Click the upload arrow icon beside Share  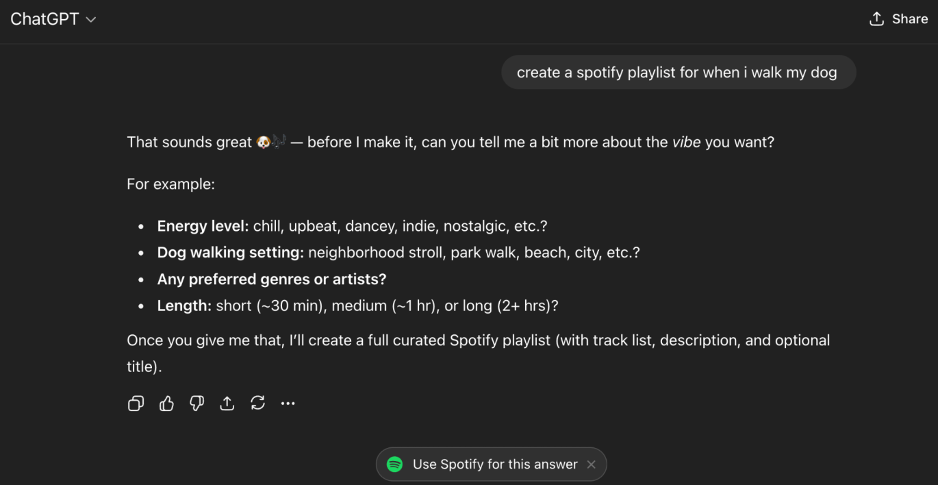tap(876, 19)
